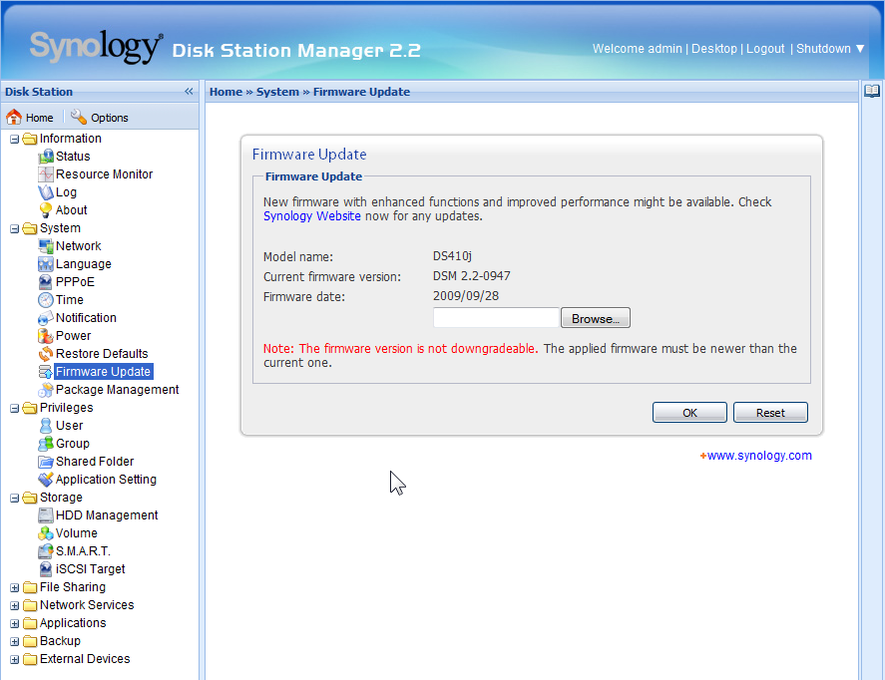Click the PPPoE icon

tap(46, 282)
